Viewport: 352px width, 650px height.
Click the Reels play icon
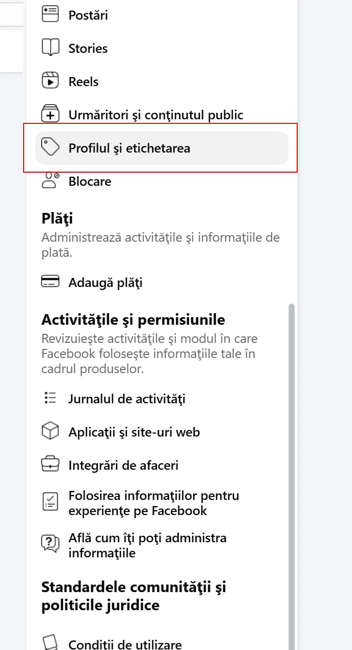click(x=50, y=82)
